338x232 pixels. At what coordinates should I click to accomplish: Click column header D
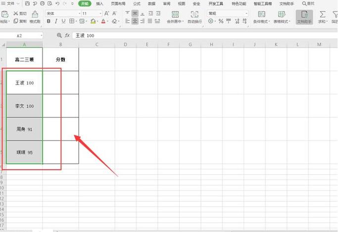126,44
